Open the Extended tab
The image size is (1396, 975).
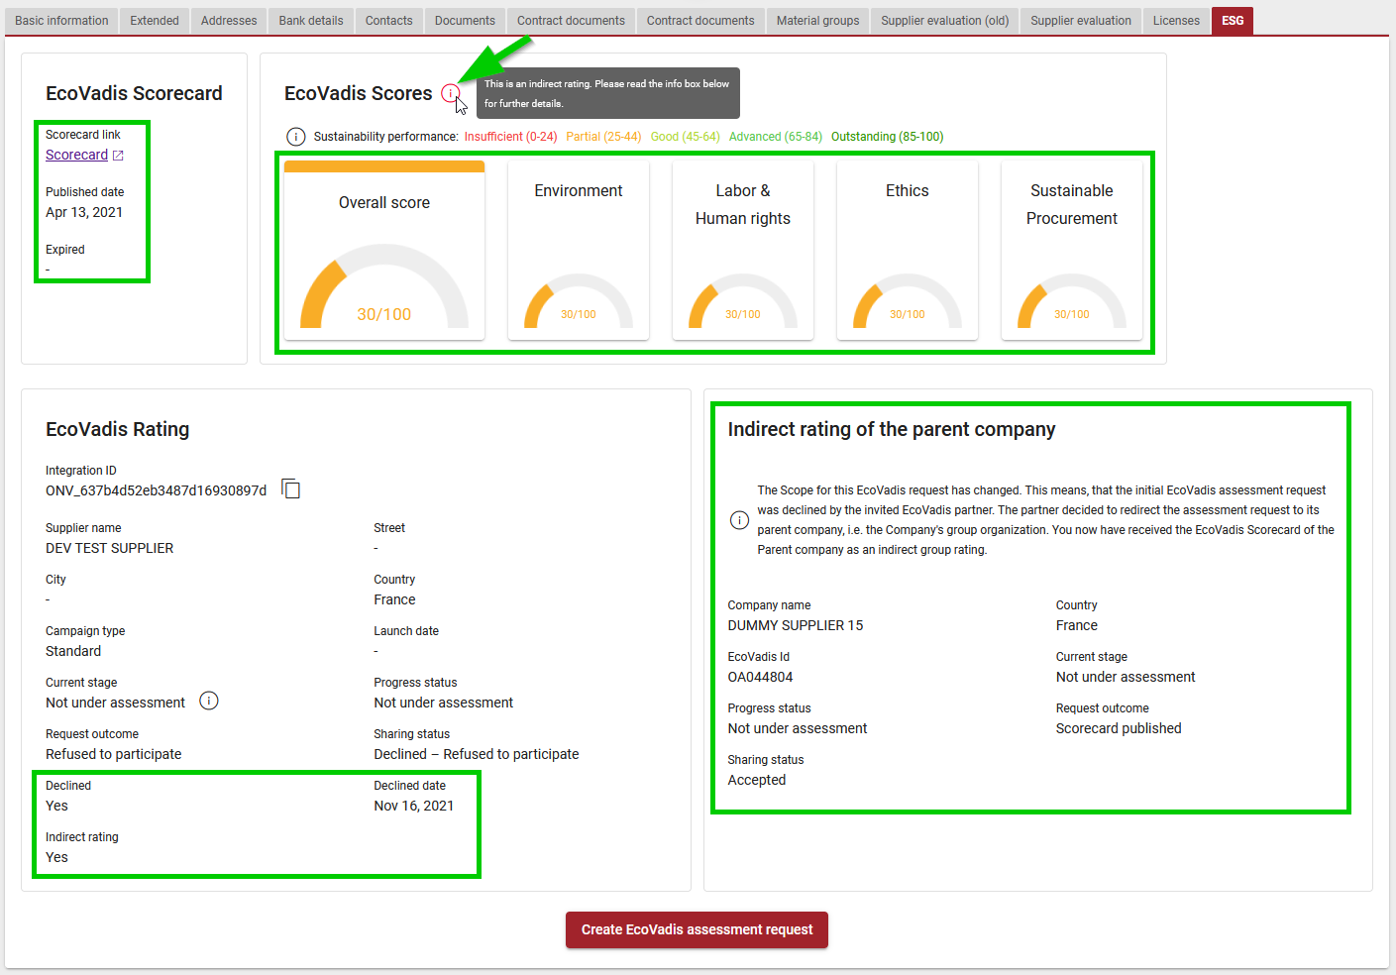(x=154, y=20)
